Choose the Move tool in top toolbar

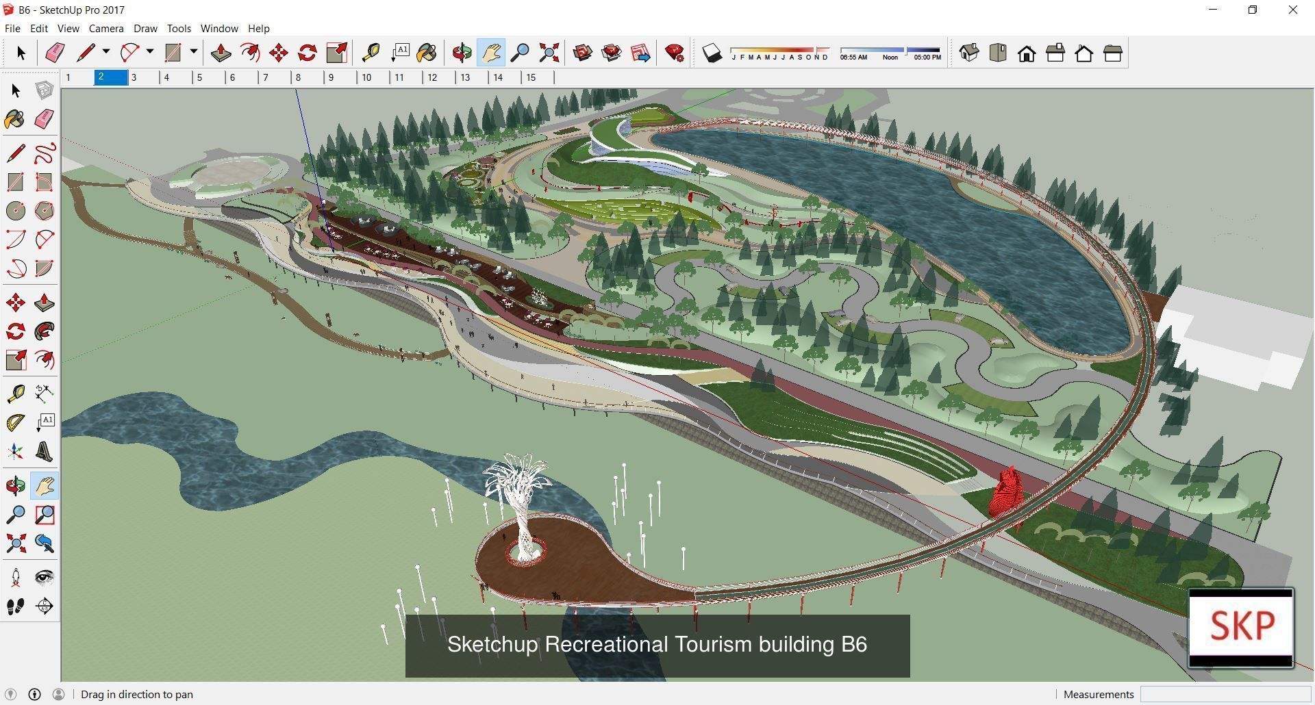(x=279, y=53)
